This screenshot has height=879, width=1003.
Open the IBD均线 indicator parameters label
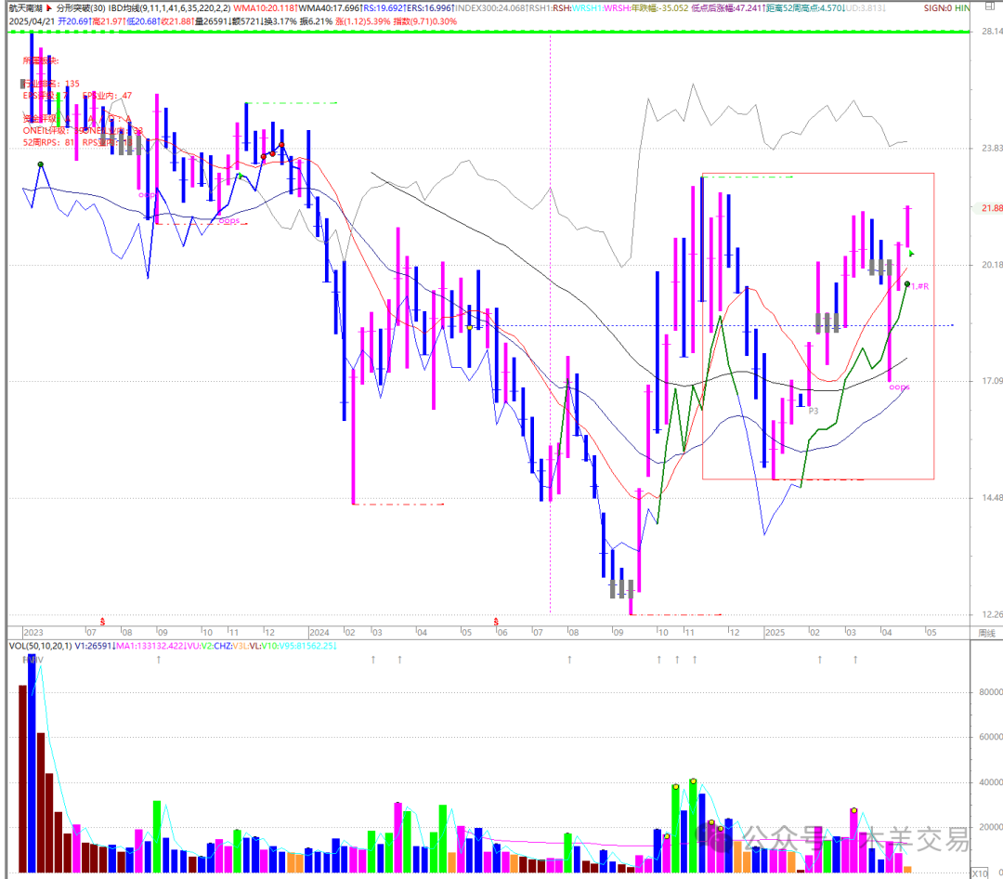click(x=170, y=8)
